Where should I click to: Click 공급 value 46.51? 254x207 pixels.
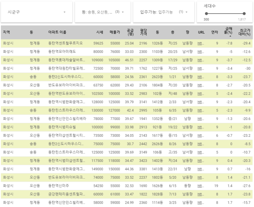coord(129,60)
